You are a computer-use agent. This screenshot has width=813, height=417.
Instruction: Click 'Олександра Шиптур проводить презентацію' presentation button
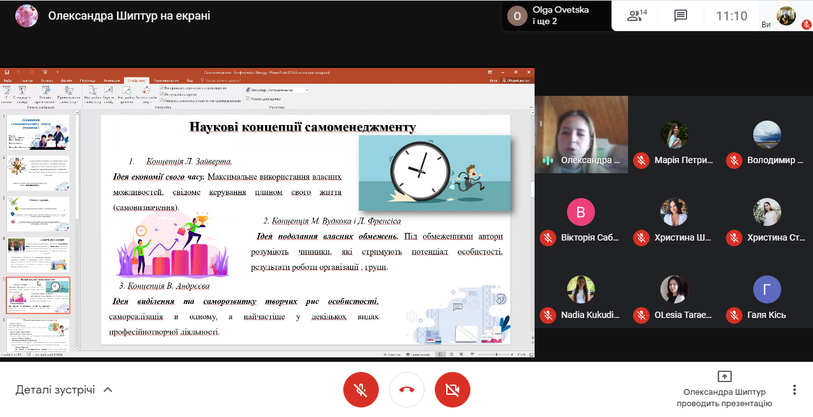coord(724,388)
